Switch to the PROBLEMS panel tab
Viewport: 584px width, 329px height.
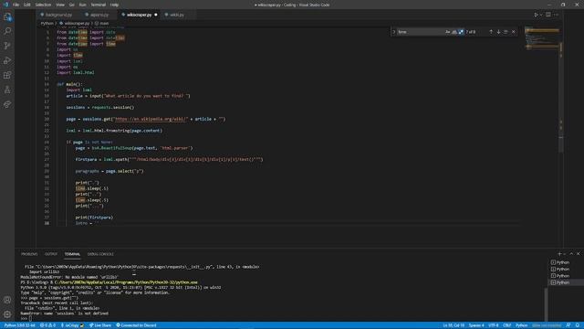pyautogui.click(x=29, y=254)
